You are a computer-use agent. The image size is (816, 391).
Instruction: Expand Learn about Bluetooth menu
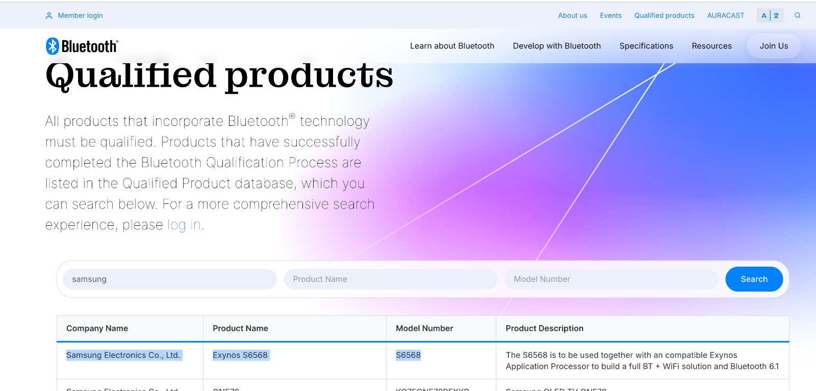452,46
